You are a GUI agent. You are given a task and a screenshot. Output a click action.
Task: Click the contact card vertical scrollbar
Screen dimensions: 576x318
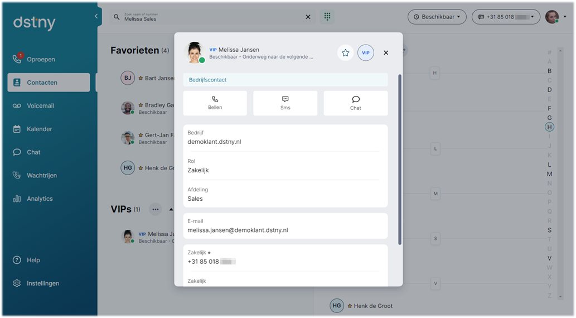pos(400,159)
